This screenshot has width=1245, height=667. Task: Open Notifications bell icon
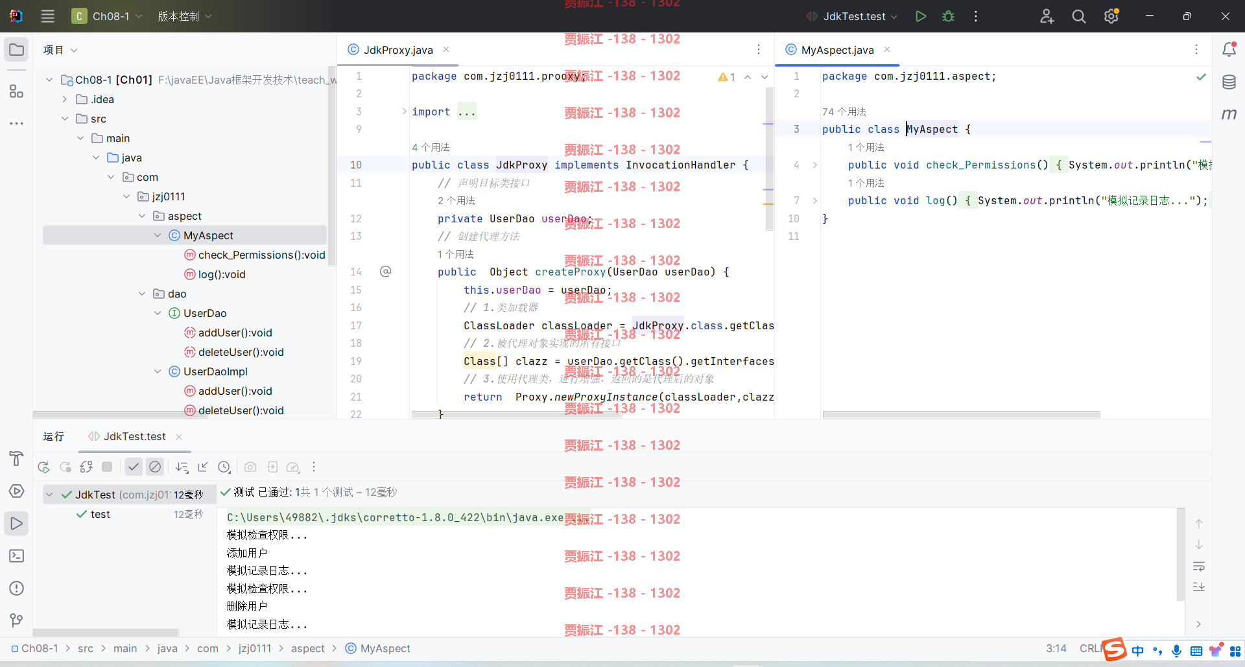click(1229, 50)
